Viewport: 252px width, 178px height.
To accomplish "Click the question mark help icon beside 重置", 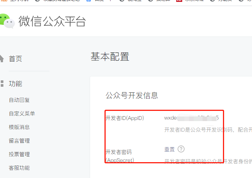I will tap(181, 149).
